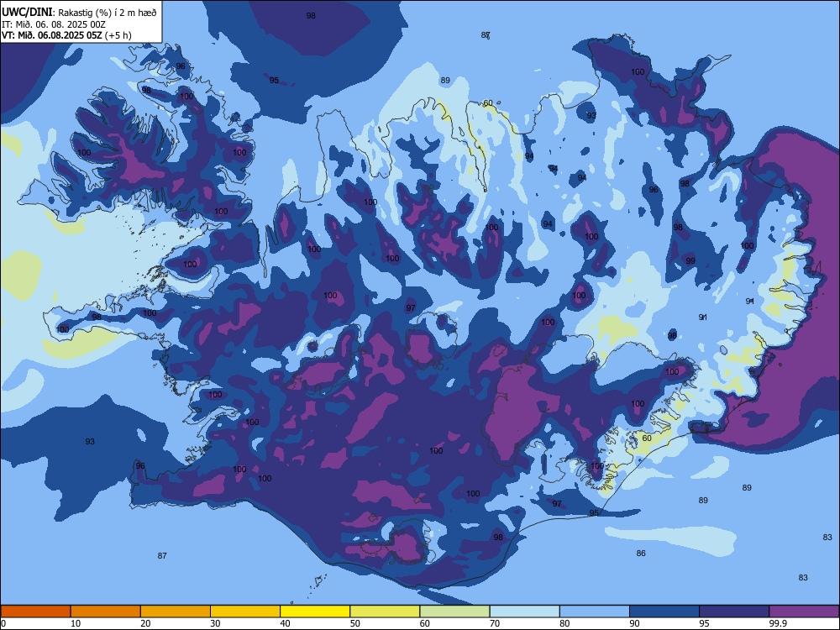Image resolution: width=840 pixels, height=630 pixels.
Task: Click the pale yellow 50–60 legend swatch
Action: [x=385, y=612]
